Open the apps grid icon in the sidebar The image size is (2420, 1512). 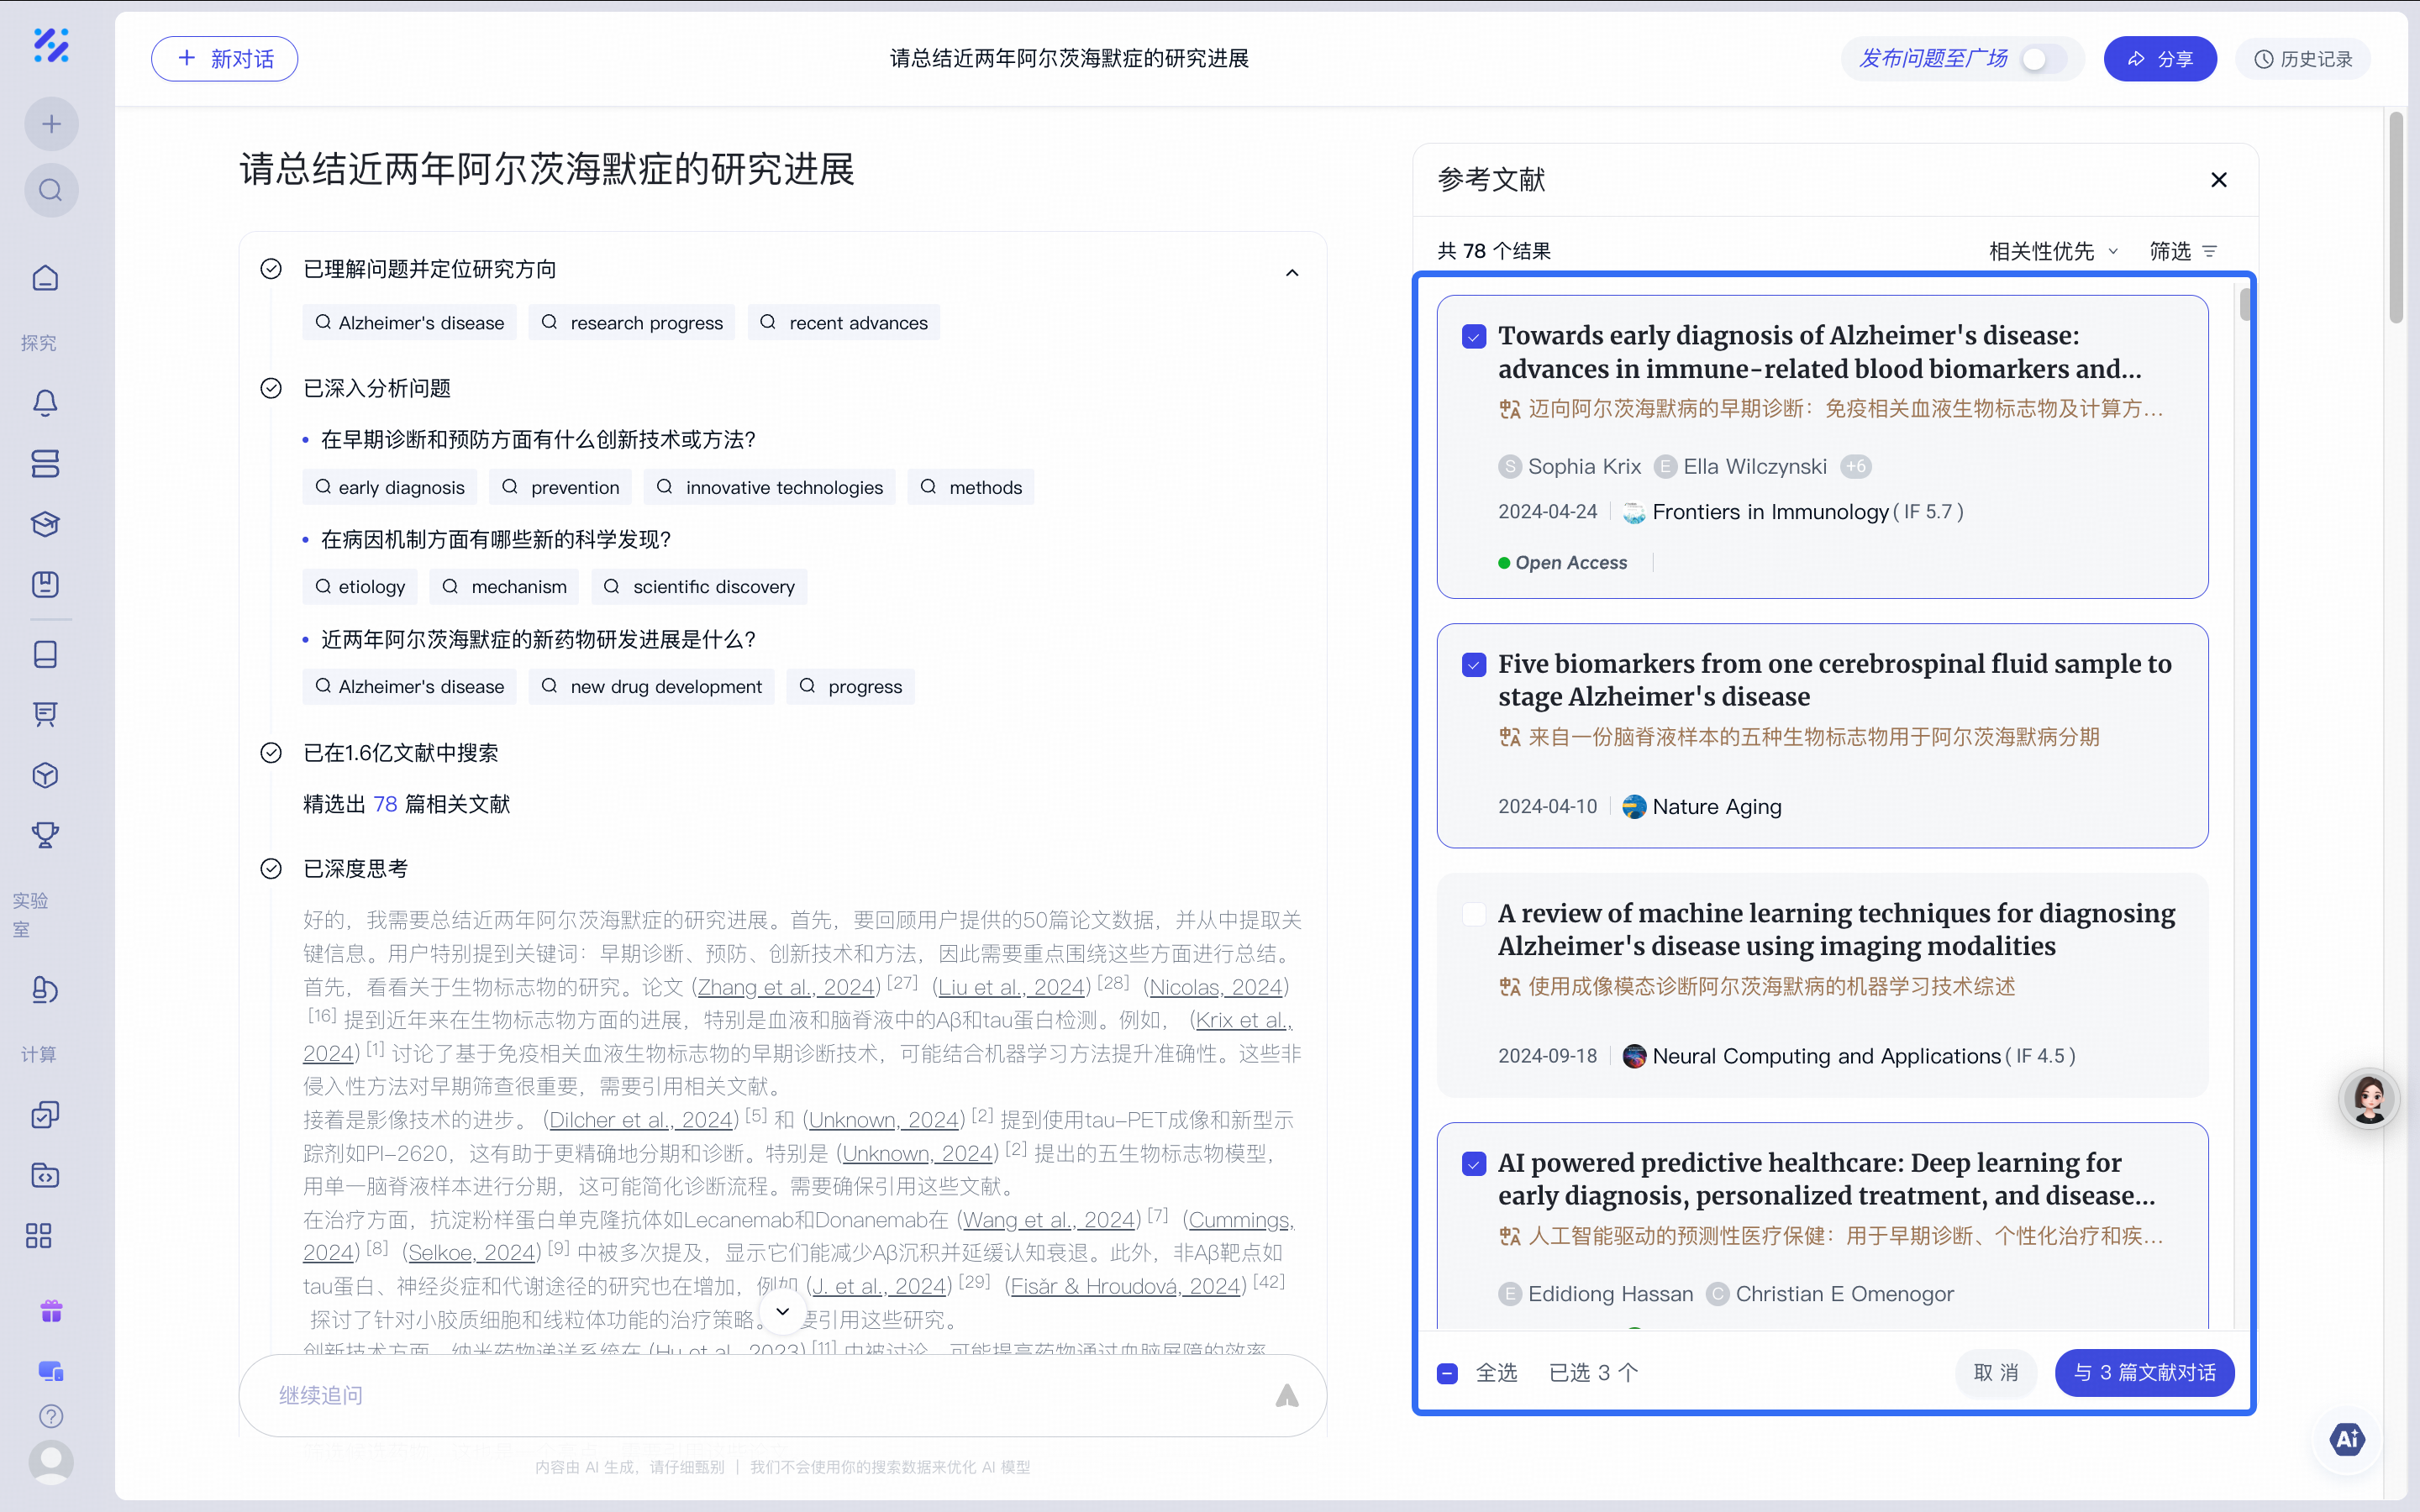pyautogui.click(x=39, y=1236)
